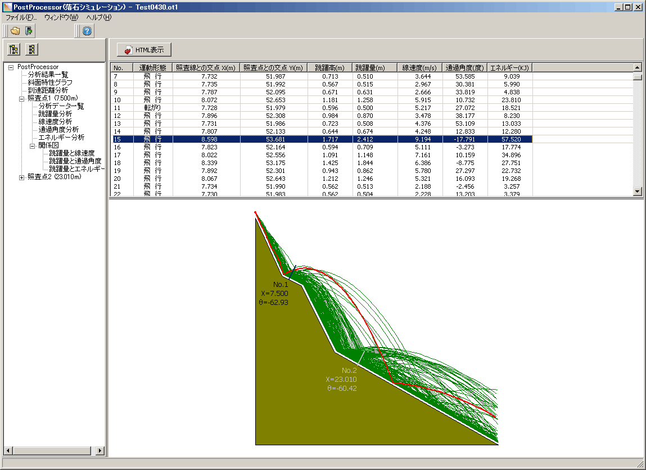The height and width of the screenshot is (470, 646).
Task: Click passing angle -3.273 in row 16
Action: tap(465, 147)
